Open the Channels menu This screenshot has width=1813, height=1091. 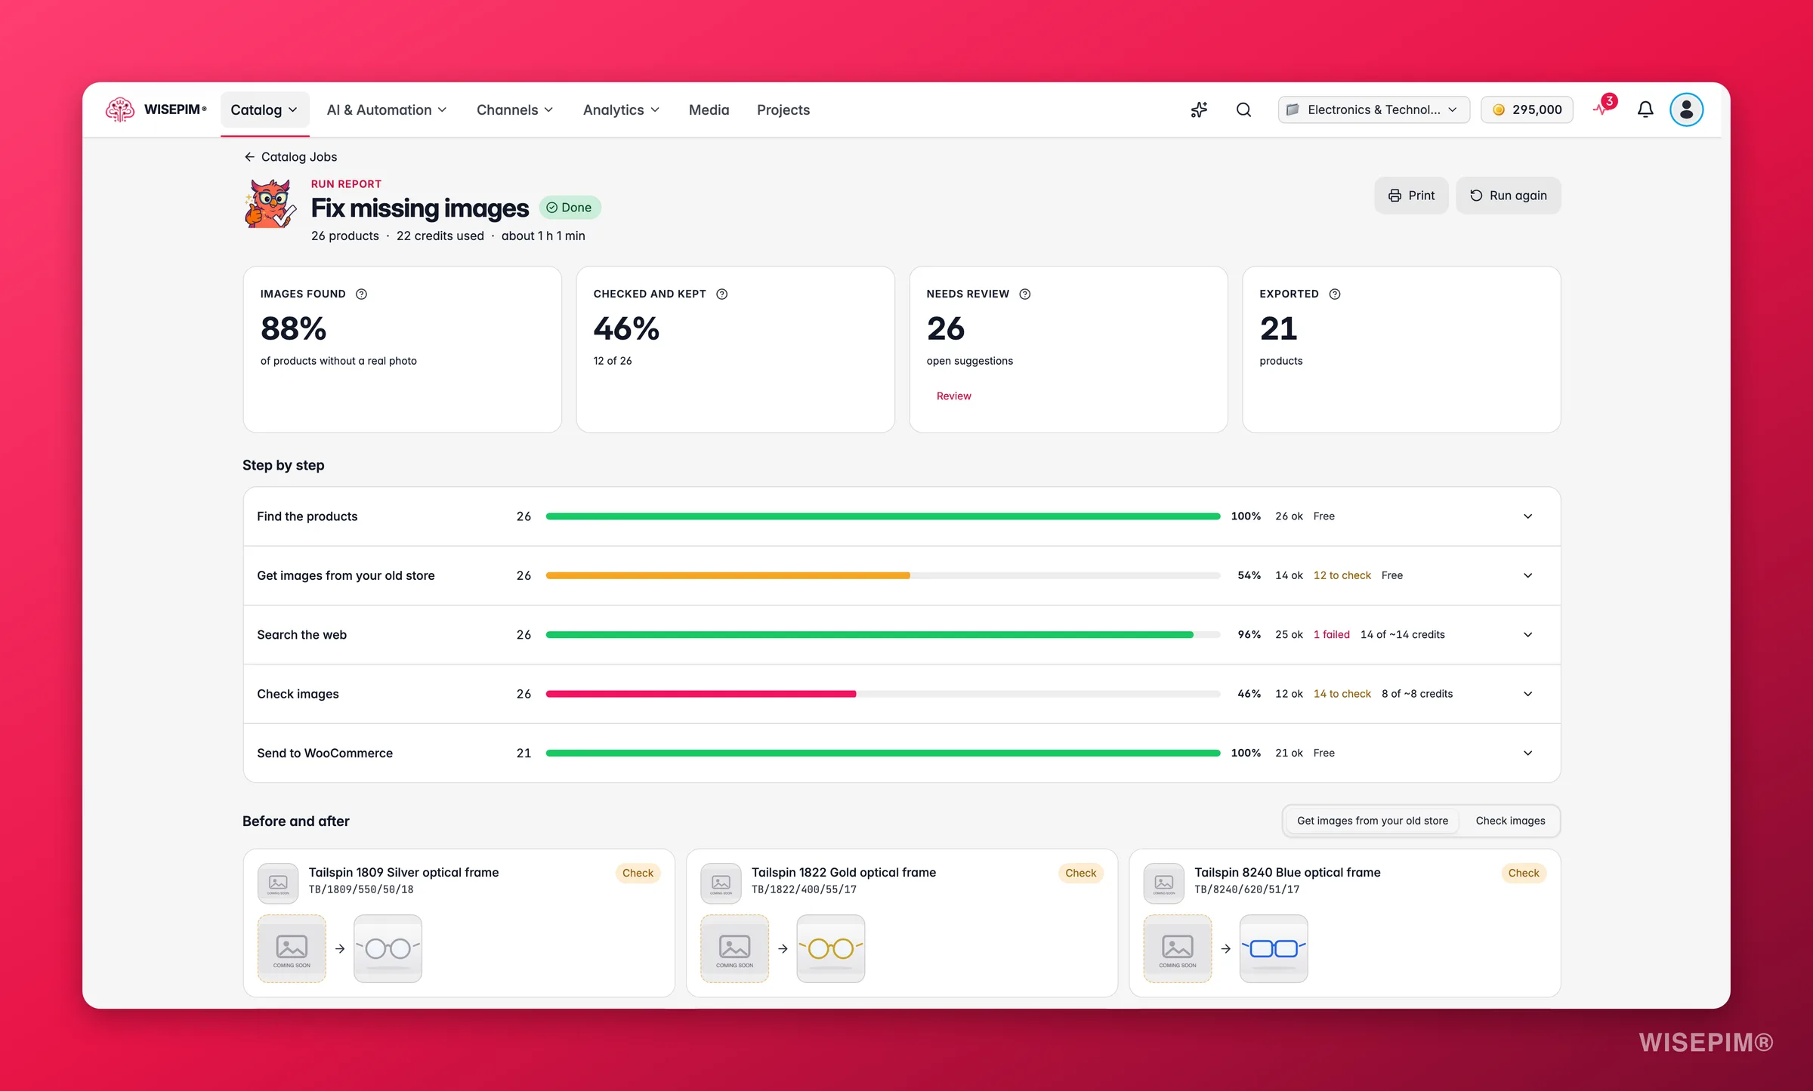point(515,110)
